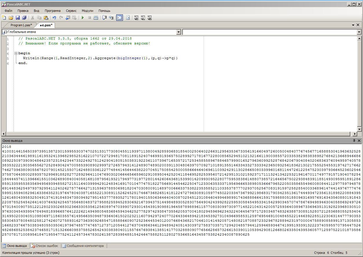Create a new file with toolbar icon
The image size is (363, 257).
(x=4, y=18)
